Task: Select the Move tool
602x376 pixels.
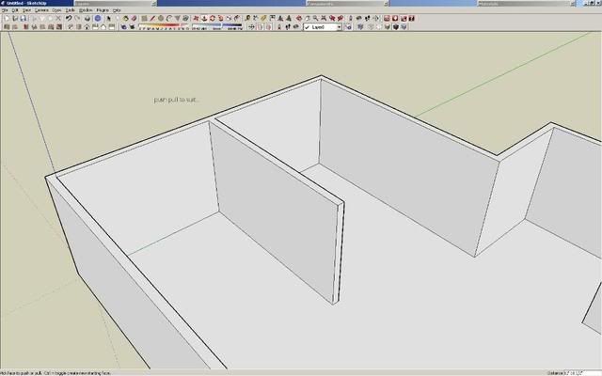Action: (196, 19)
